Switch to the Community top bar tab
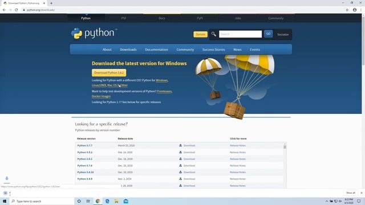This screenshot has width=365, height=205. (276, 18)
